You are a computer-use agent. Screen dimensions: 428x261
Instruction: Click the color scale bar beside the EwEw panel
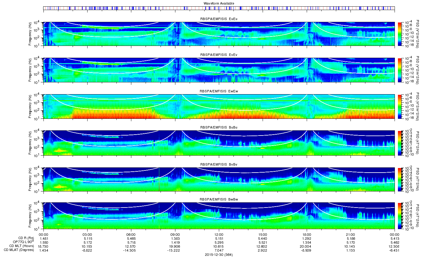[x=400, y=106]
